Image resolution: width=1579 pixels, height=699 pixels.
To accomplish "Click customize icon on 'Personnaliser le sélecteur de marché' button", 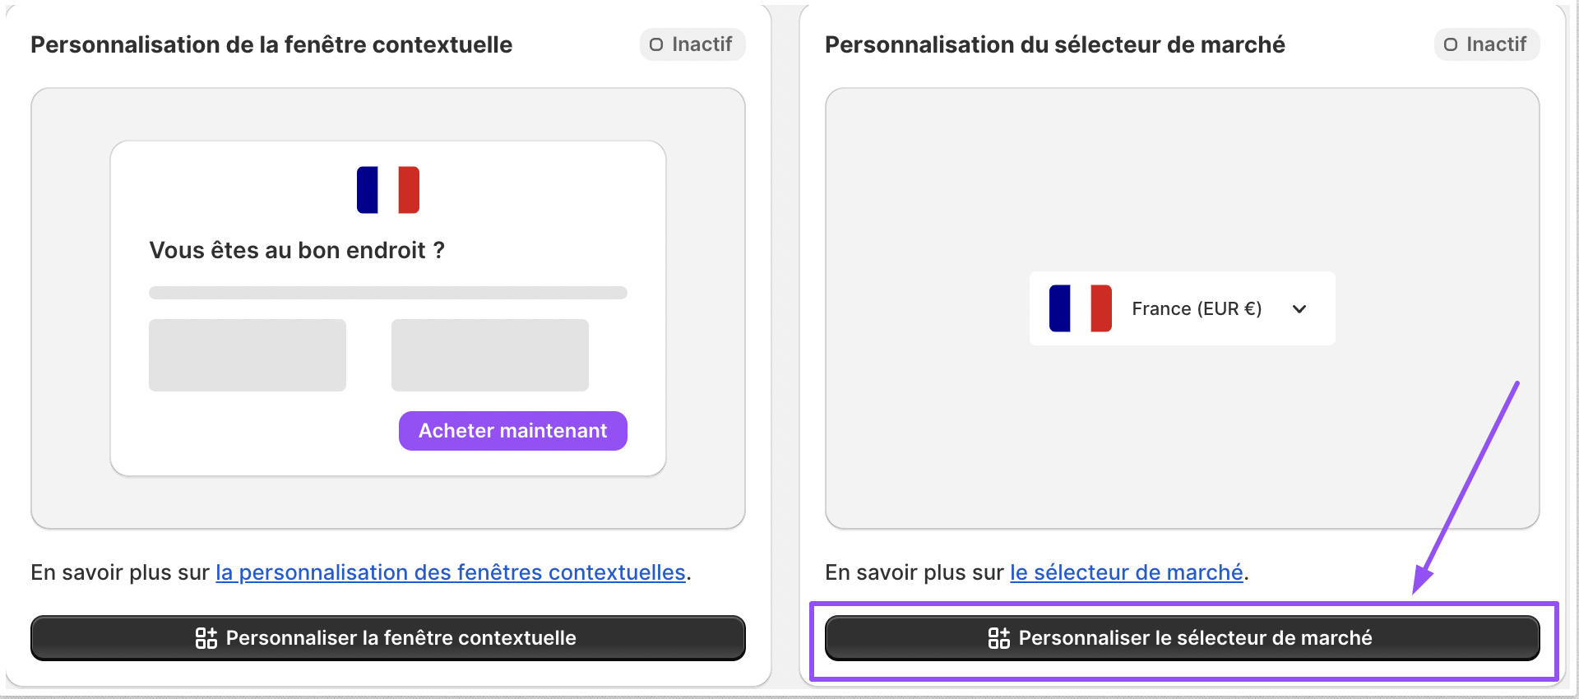I will [x=999, y=638].
